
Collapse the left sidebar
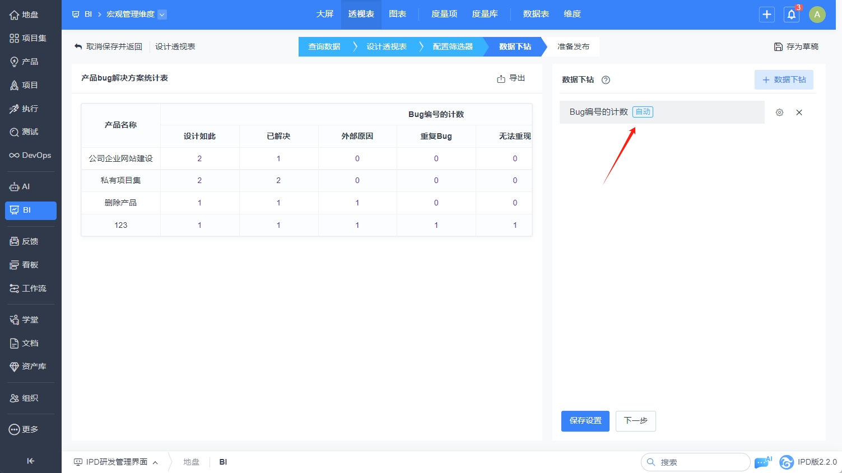[x=30, y=461]
